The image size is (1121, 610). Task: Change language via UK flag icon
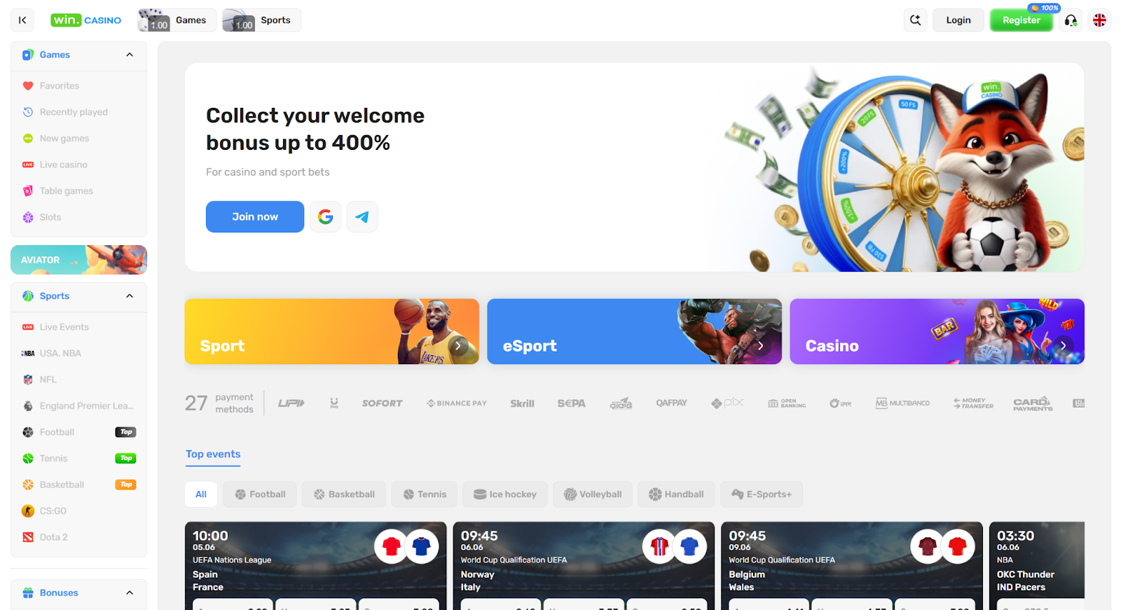1099,20
